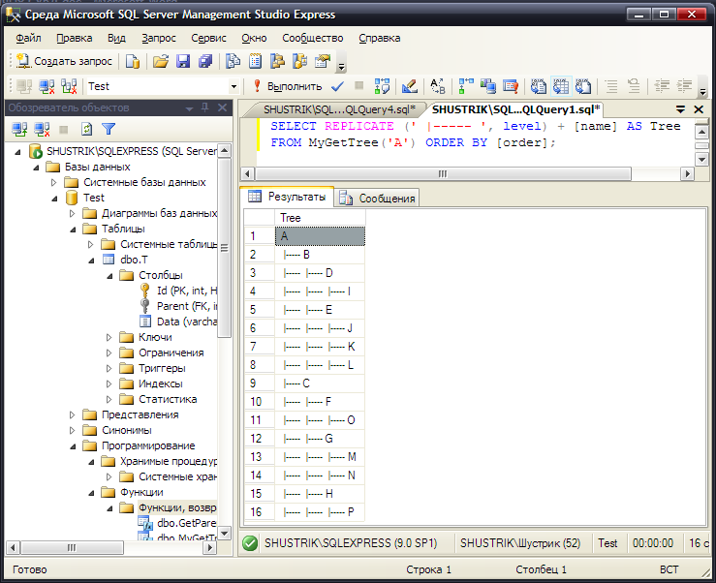Click the Создать запрос new query button

click(x=64, y=61)
